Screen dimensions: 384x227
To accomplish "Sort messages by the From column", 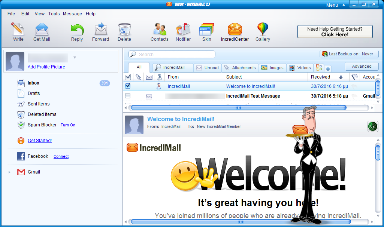I will [194, 77].
